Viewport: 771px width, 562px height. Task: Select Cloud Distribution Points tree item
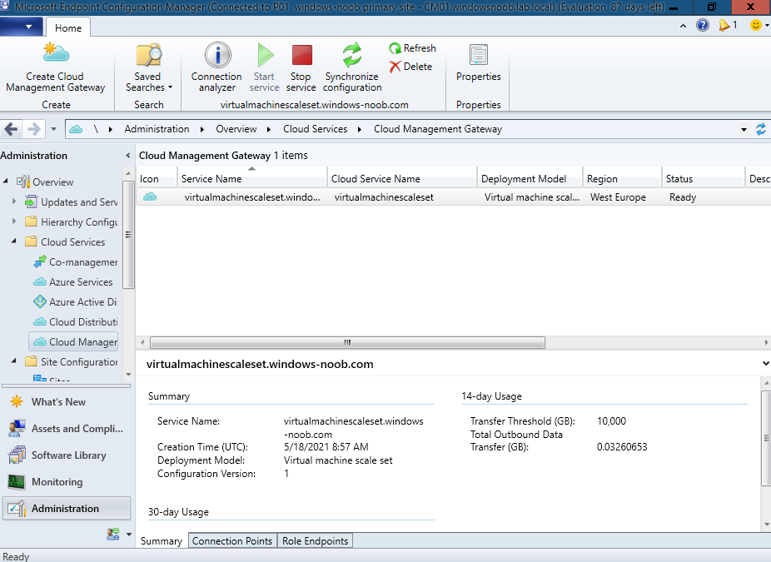click(x=75, y=322)
